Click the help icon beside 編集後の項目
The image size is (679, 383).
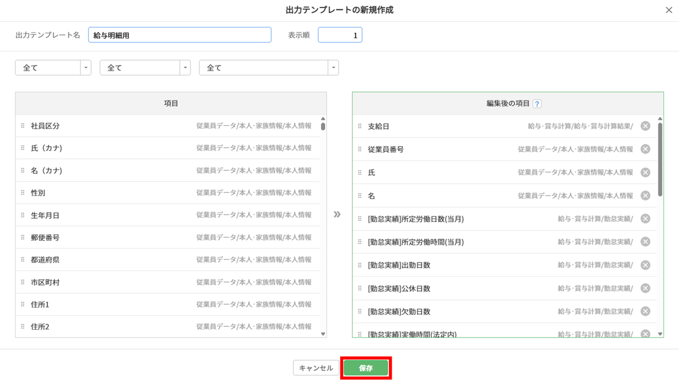537,104
